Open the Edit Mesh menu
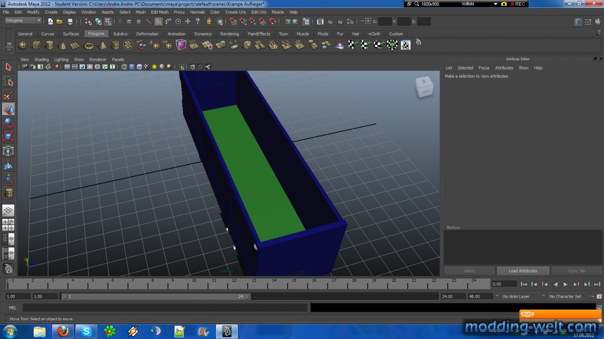Screen dimensions: 604x339 [x=159, y=12]
